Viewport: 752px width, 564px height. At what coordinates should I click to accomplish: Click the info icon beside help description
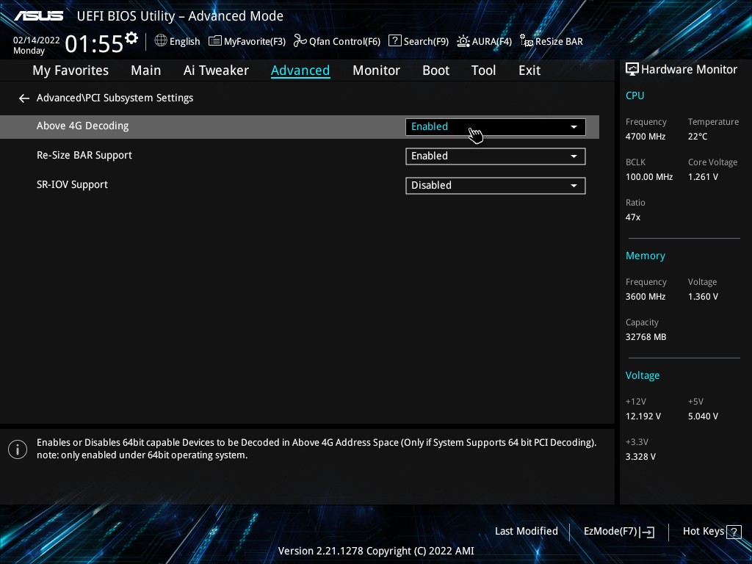[18, 449]
